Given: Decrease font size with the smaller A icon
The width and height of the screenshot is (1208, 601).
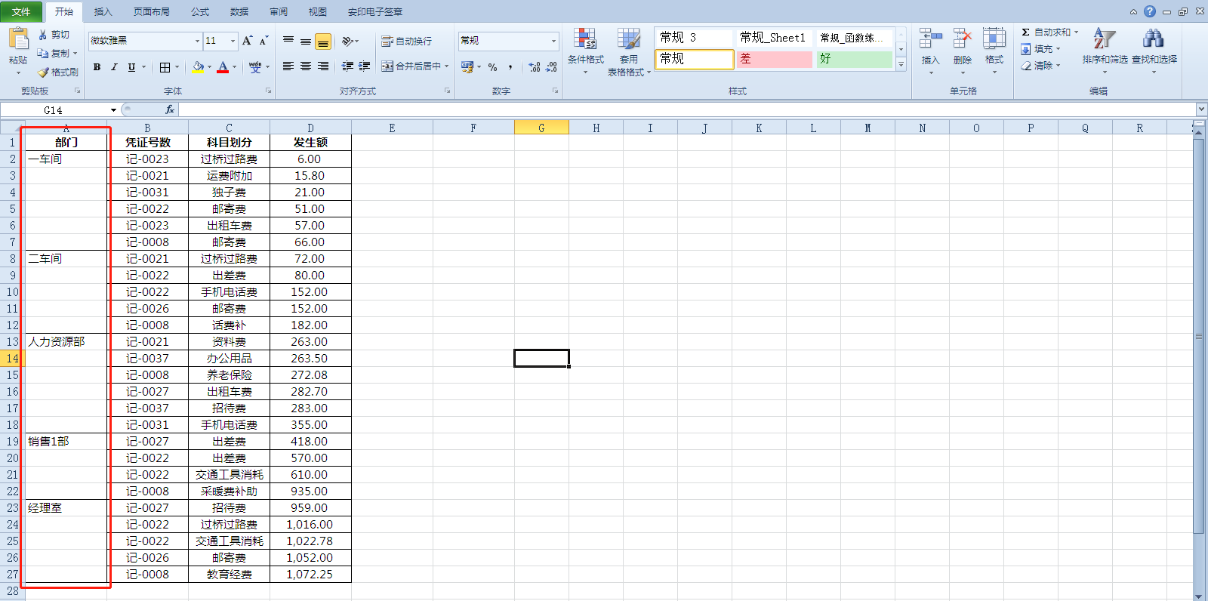Looking at the screenshot, I should click(x=263, y=41).
